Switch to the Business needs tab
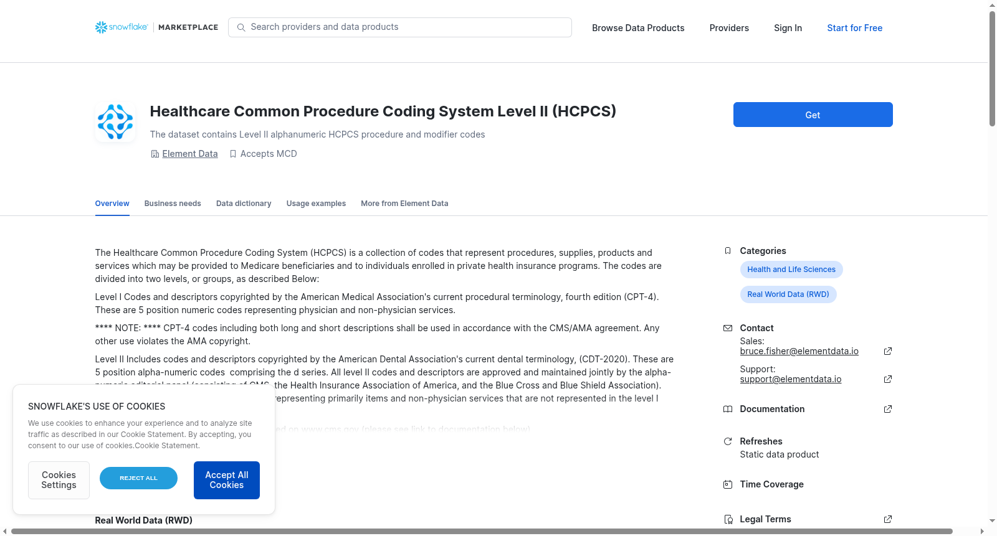 pyautogui.click(x=173, y=204)
